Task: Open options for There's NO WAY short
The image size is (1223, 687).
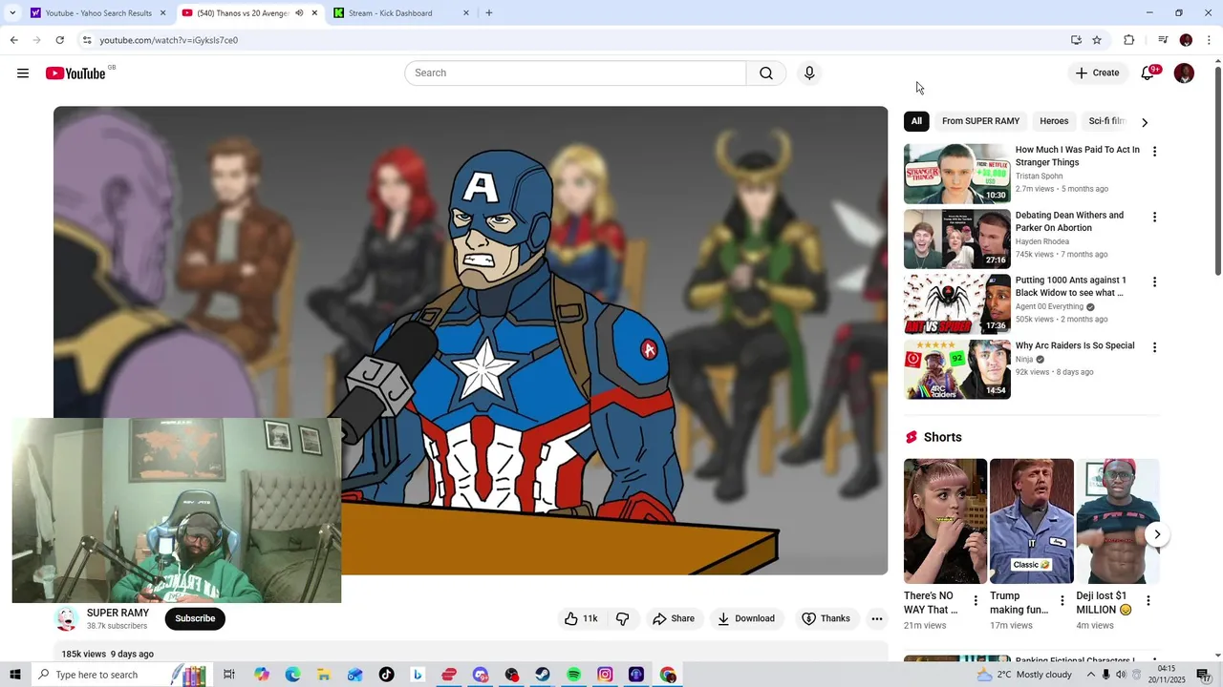Action: coord(976,601)
